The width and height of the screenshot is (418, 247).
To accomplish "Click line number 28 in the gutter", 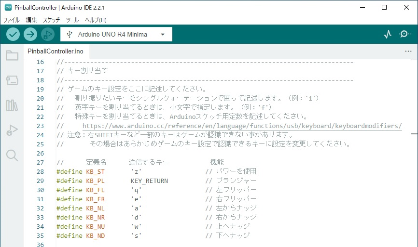I will [x=40, y=171].
